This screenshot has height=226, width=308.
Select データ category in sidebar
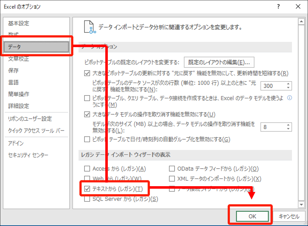36,47
